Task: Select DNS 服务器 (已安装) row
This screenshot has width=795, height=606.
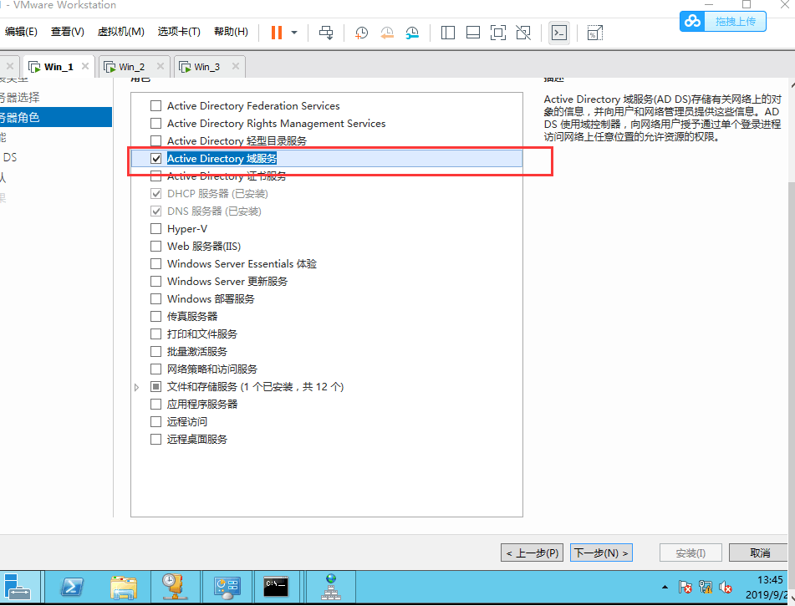Action: tap(327, 211)
